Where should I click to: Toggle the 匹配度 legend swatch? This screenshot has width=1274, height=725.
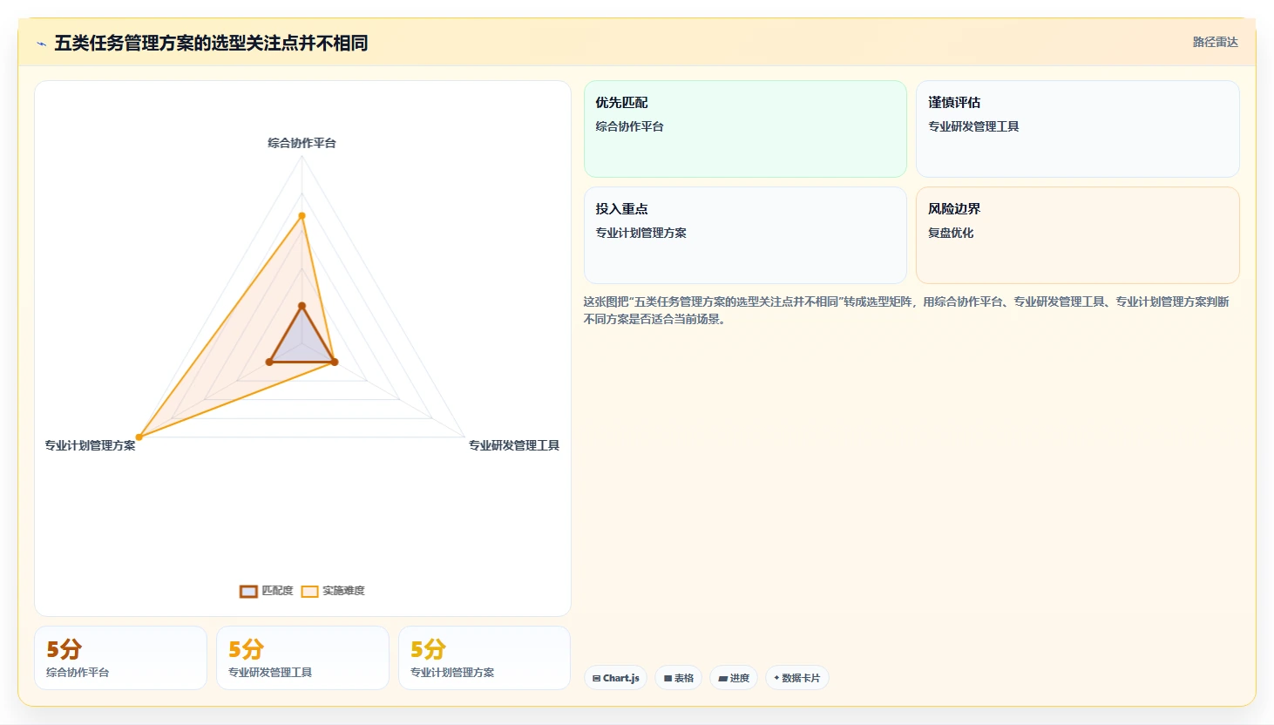coord(248,591)
